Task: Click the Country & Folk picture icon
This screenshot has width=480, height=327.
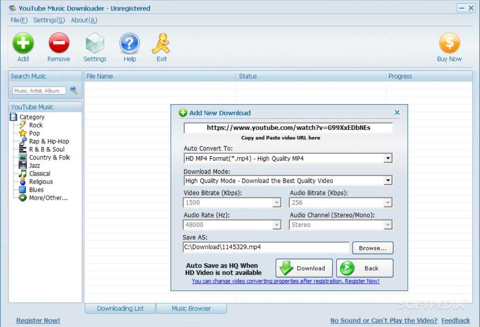Action: pos(23,157)
